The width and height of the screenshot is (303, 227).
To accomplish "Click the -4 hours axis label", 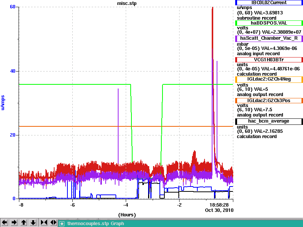I will coord(126,205).
